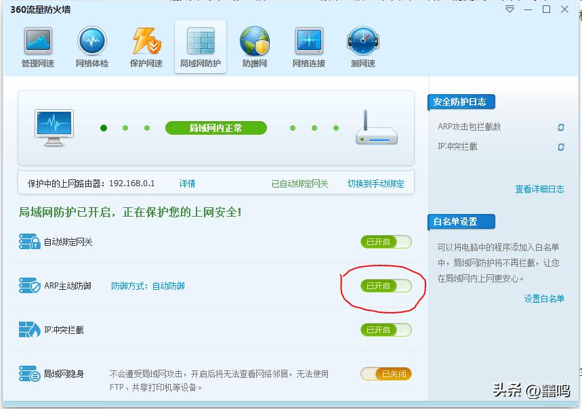This screenshot has width=582, height=409.
Task: Enable the 局域网隐身 feature
Action: tap(386, 374)
